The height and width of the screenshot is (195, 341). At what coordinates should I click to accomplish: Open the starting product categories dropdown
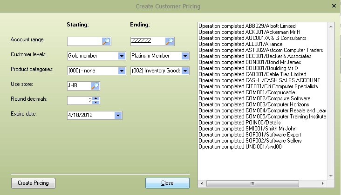tap(122, 71)
